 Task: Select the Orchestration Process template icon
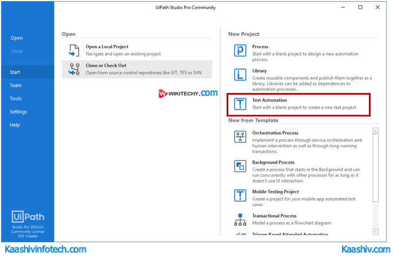240,137
